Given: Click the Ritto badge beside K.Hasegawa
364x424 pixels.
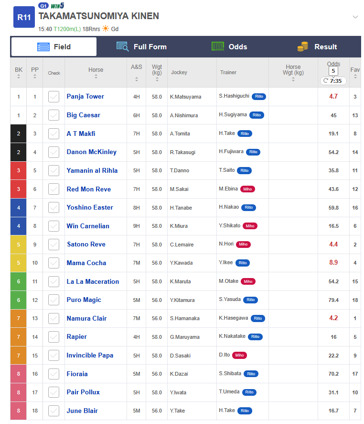Looking at the screenshot, I should pyautogui.click(x=257, y=319).
